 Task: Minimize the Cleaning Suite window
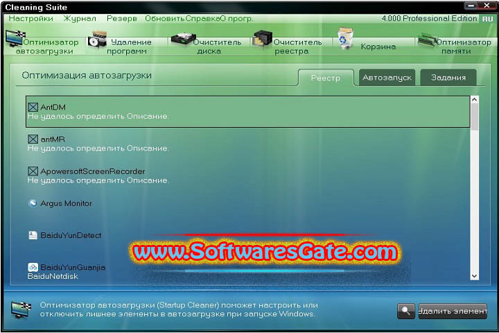(x=471, y=6)
